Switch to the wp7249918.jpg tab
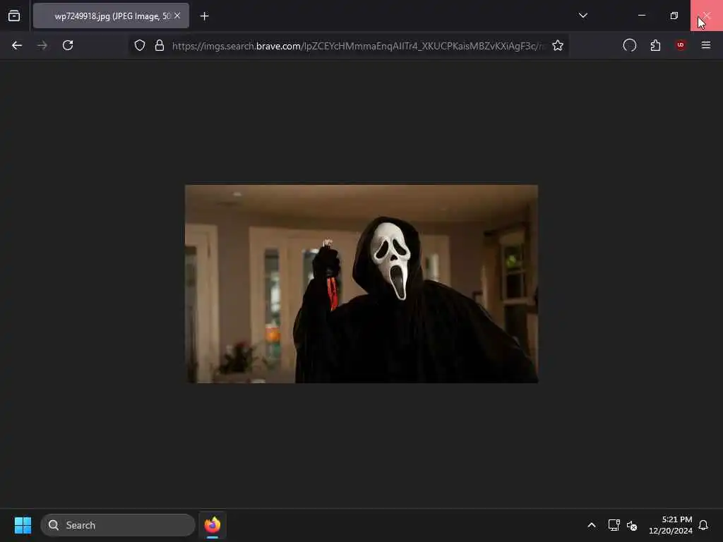 [x=111, y=16]
